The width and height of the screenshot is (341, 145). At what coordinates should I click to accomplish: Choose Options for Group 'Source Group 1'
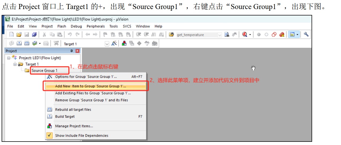click(96, 76)
